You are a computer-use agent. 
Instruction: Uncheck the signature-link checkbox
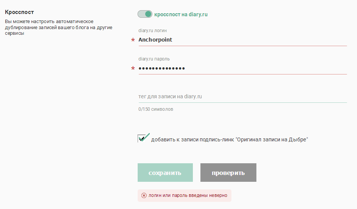click(142, 139)
